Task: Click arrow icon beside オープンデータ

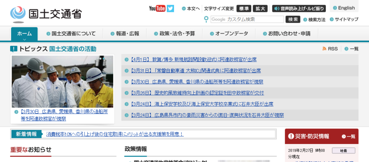Action: pyautogui.click(x=212, y=34)
